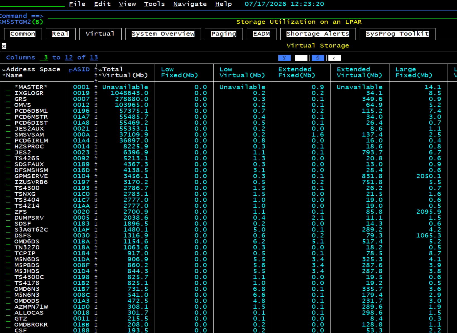The image size is (457, 333).
Task: Select the Virtual tab
Action: click(100, 34)
